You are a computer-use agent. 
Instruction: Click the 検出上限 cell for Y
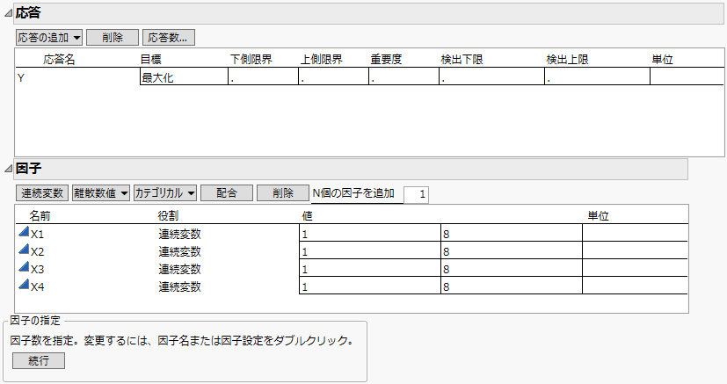click(598, 77)
